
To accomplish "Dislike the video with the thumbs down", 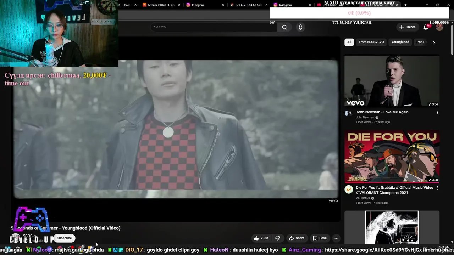I will [x=278, y=238].
